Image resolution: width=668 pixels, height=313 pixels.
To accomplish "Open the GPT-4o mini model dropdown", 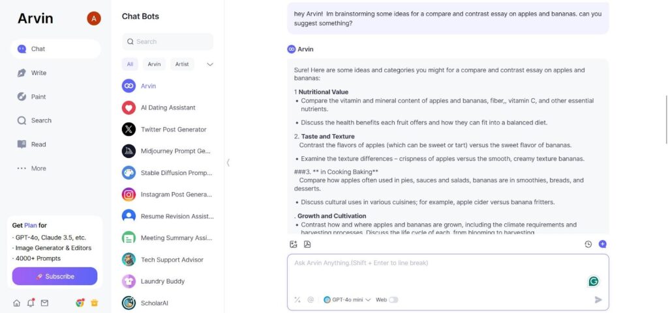I will (x=347, y=300).
